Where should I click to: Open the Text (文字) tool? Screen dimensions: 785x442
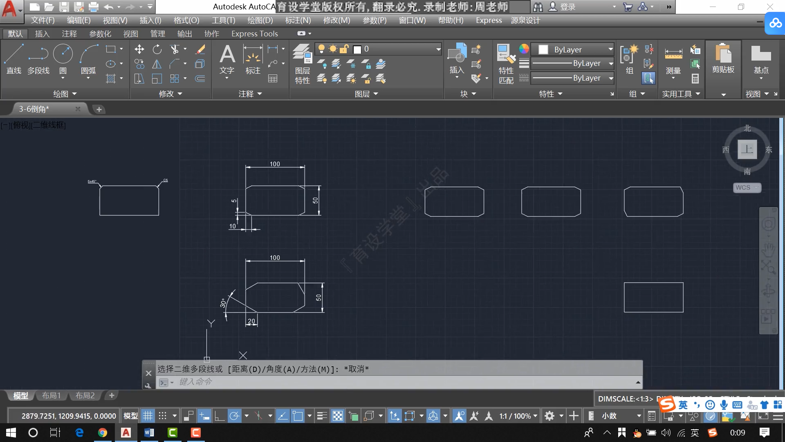[227, 60]
